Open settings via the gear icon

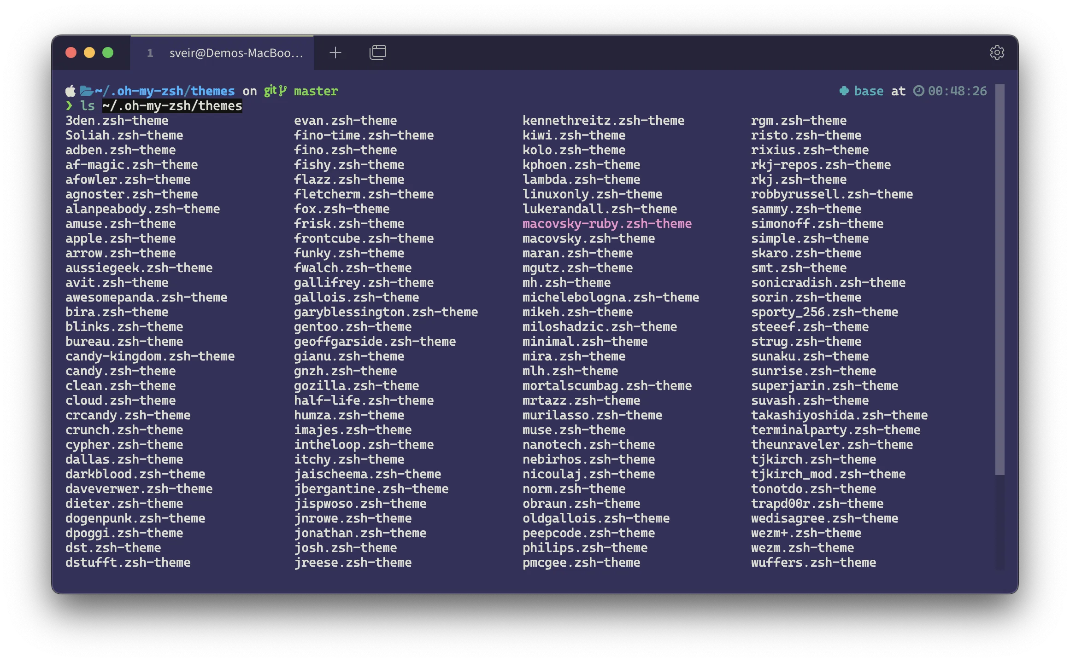click(x=997, y=52)
